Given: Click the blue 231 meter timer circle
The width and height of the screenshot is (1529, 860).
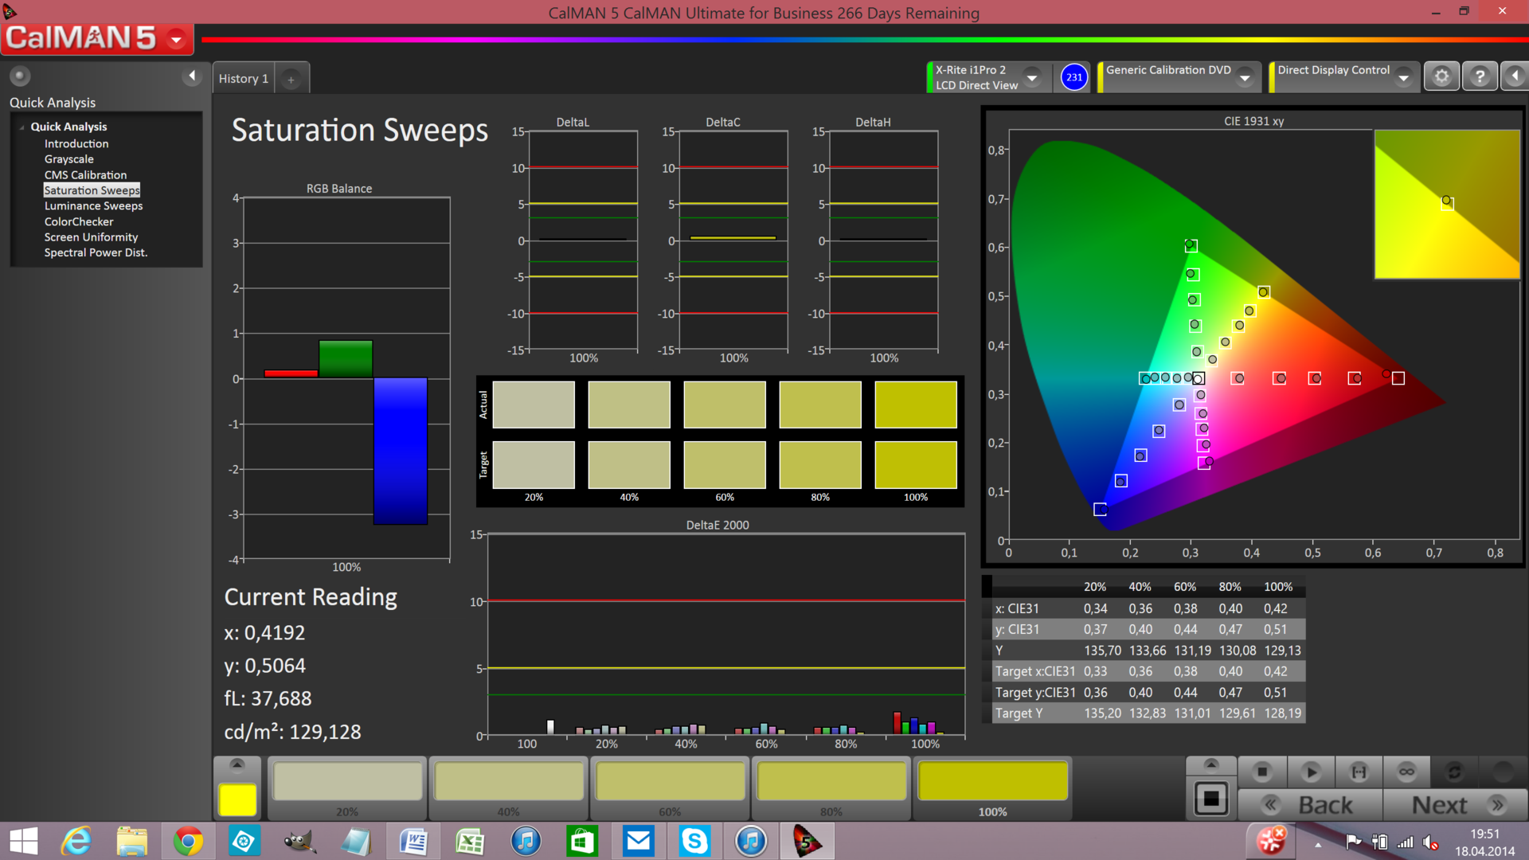Looking at the screenshot, I should [1074, 77].
